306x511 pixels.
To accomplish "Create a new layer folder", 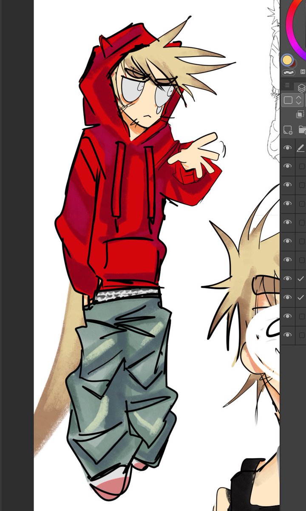I will click(302, 130).
